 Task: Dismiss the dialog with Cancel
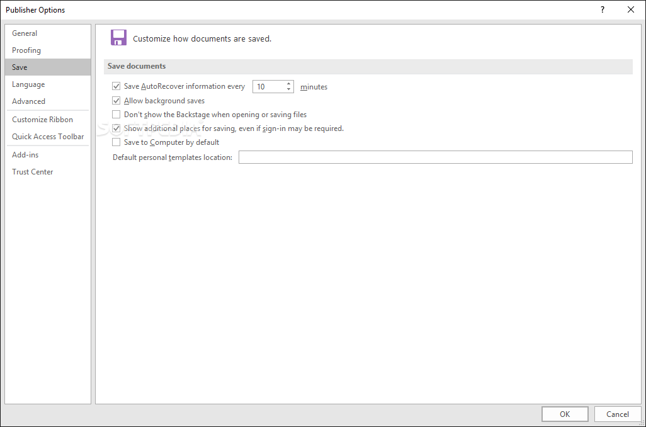(x=618, y=414)
